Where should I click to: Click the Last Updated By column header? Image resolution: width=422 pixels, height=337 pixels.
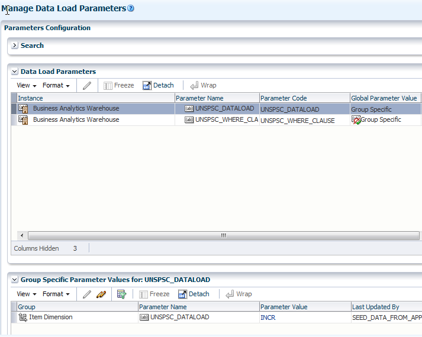386,307
